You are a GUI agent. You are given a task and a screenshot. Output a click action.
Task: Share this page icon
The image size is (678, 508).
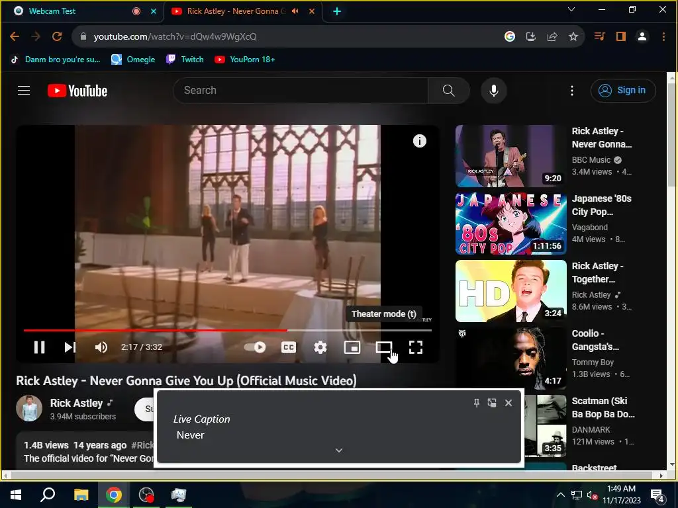(x=552, y=36)
